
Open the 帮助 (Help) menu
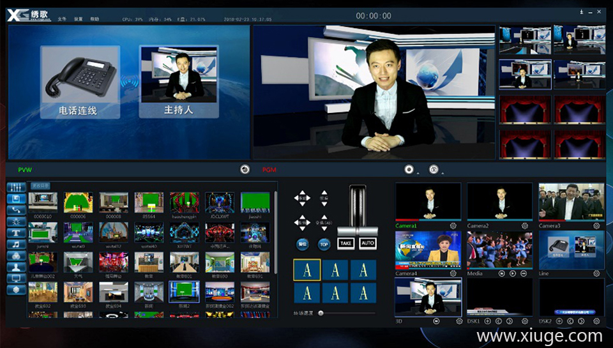point(95,19)
